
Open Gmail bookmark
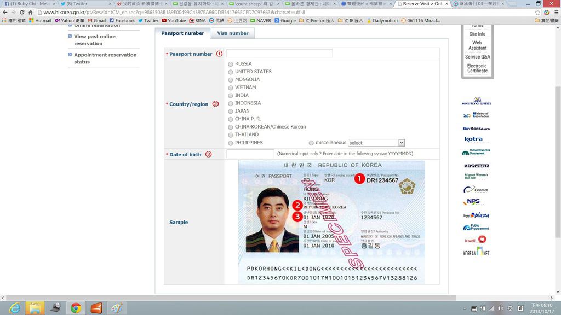pyautogui.click(x=96, y=20)
